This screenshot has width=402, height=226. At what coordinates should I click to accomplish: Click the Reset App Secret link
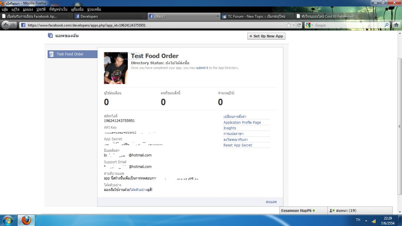238,145
